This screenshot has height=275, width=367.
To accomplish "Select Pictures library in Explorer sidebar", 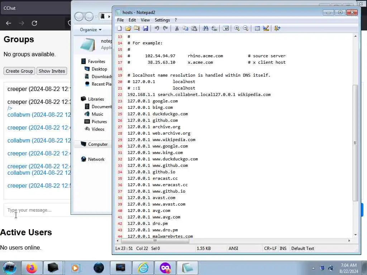I will click(x=96, y=122).
